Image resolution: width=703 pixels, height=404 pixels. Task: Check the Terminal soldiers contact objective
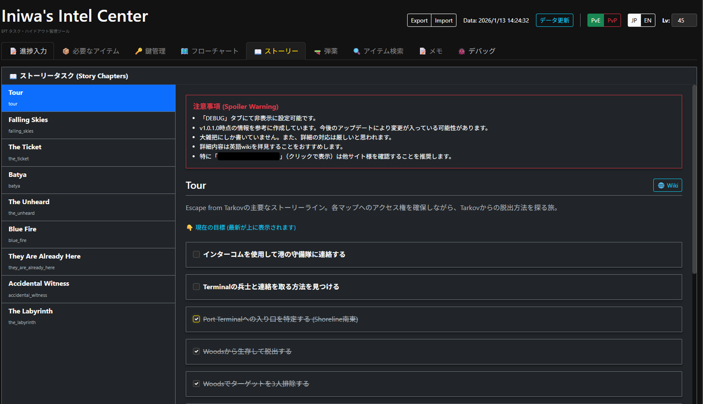point(196,287)
